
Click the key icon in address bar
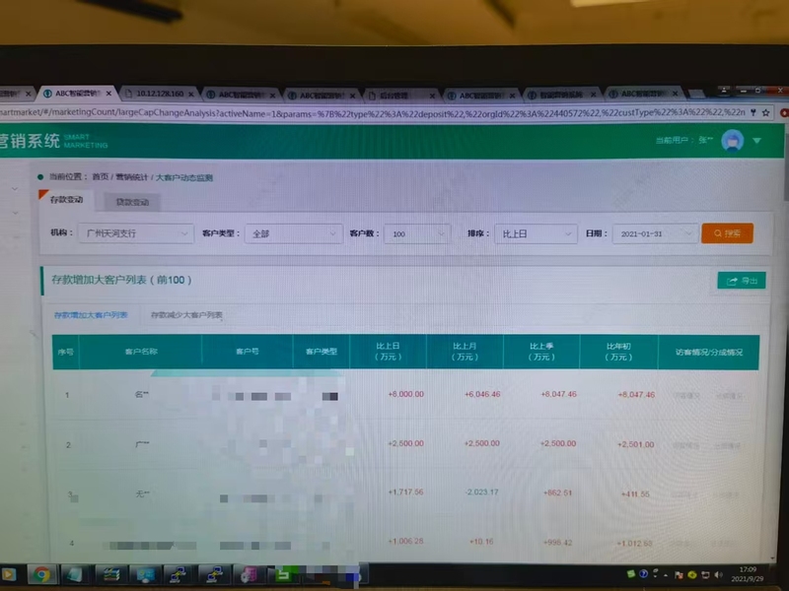click(753, 112)
